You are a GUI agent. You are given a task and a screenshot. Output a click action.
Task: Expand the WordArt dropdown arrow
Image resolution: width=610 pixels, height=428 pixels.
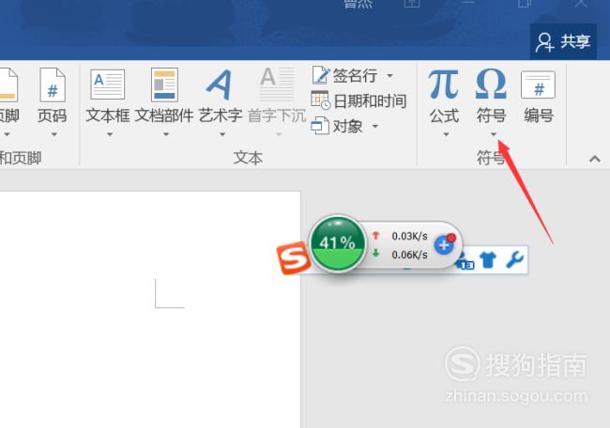pos(222,134)
